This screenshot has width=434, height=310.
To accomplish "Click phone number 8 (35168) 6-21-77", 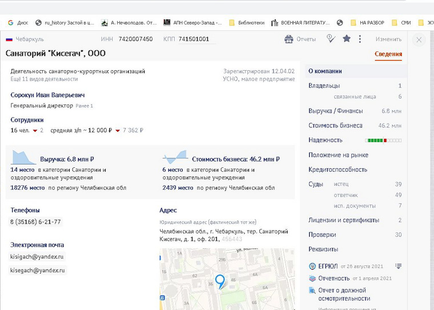I will pos(35,222).
